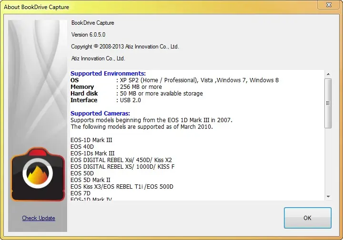Click the OK button
Image resolution: width=343 pixels, height=240 pixels.
[308, 218]
